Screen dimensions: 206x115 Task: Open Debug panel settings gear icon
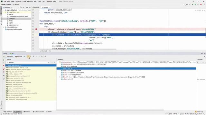(x=202, y=54)
